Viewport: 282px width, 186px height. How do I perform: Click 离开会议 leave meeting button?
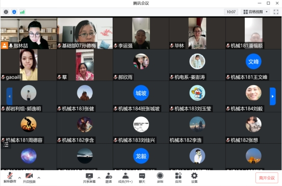coord(267,178)
